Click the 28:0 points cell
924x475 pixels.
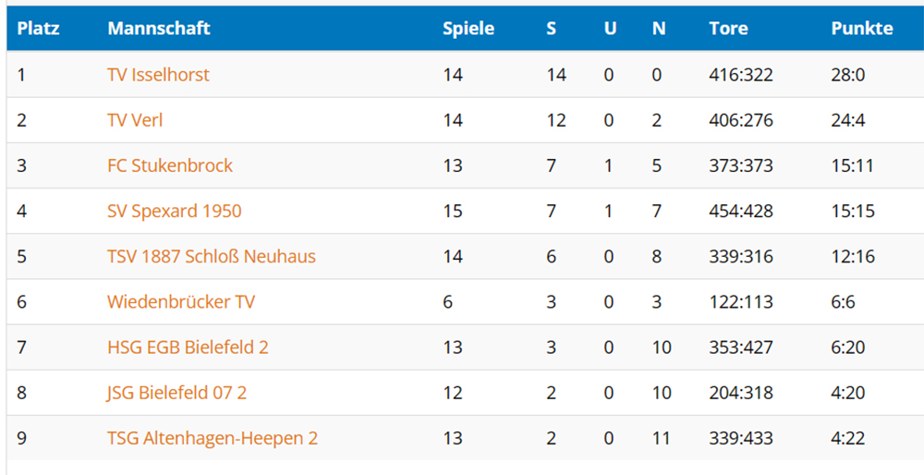tap(848, 75)
